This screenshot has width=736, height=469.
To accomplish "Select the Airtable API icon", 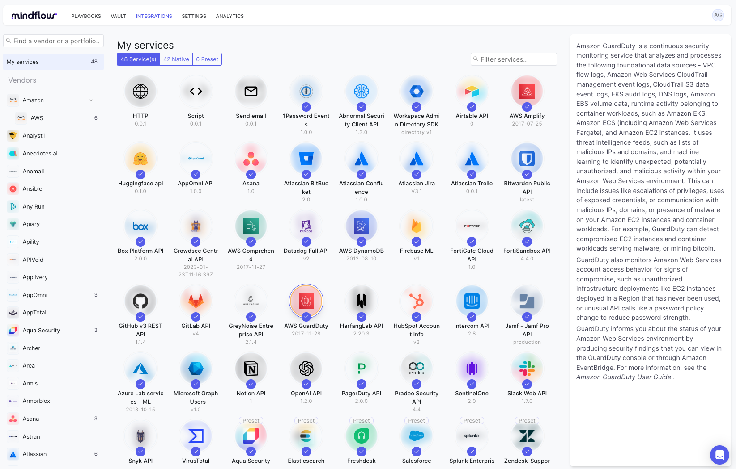I will coord(472,91).
